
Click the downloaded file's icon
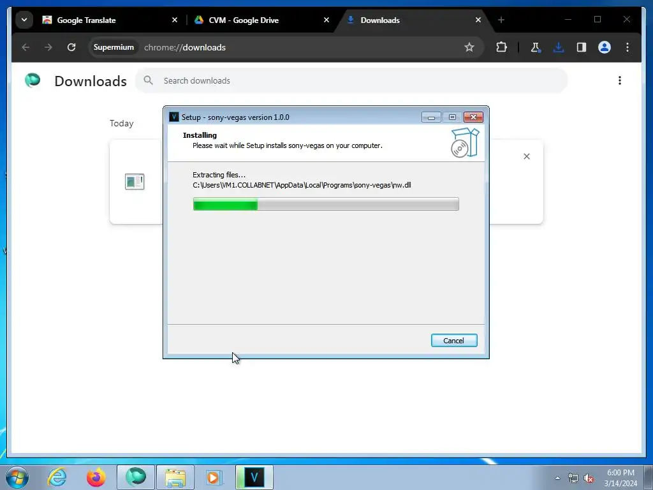pyautogui.click(x=135, y=182)
